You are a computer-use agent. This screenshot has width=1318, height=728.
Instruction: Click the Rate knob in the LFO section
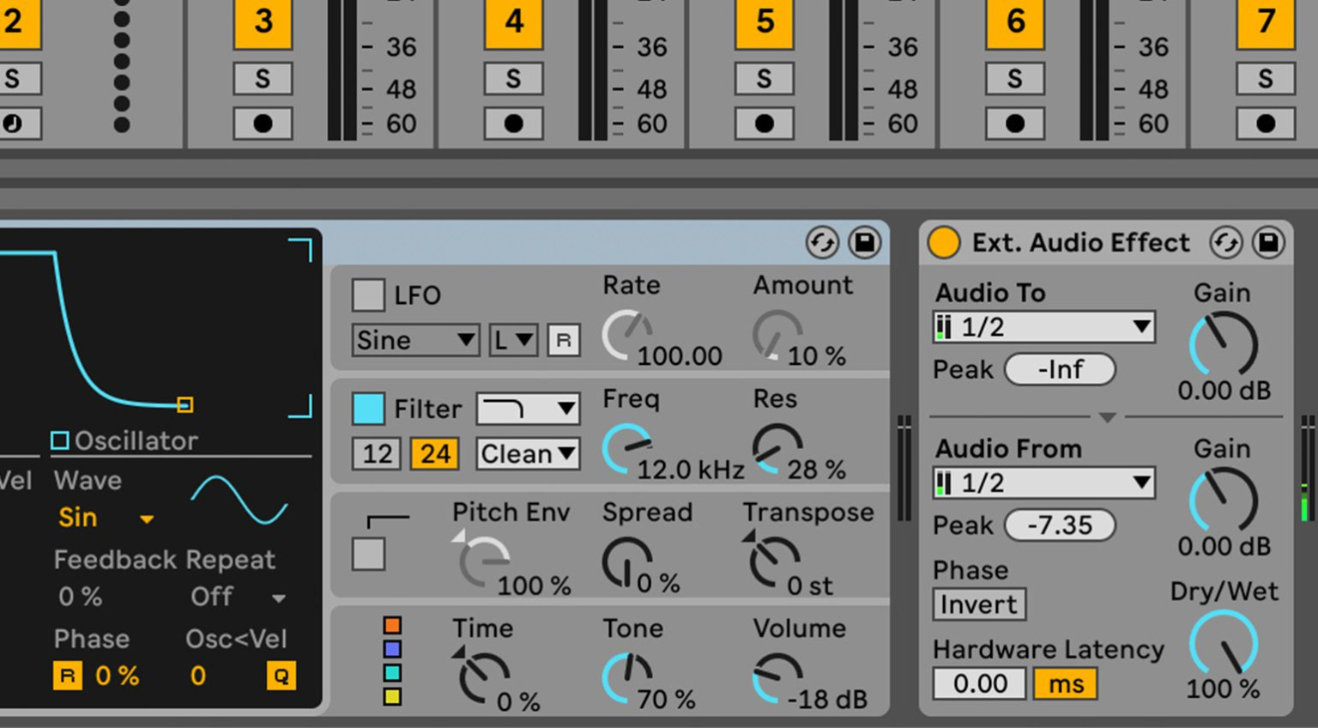pos(627,336)
